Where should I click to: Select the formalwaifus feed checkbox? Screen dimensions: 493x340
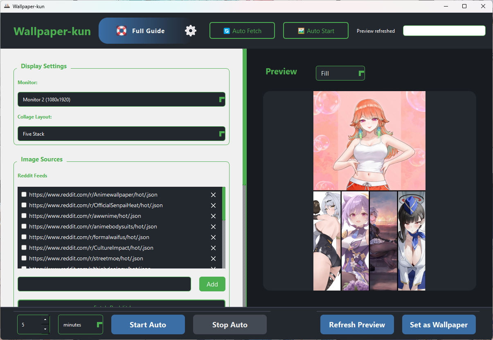[24, 237]
